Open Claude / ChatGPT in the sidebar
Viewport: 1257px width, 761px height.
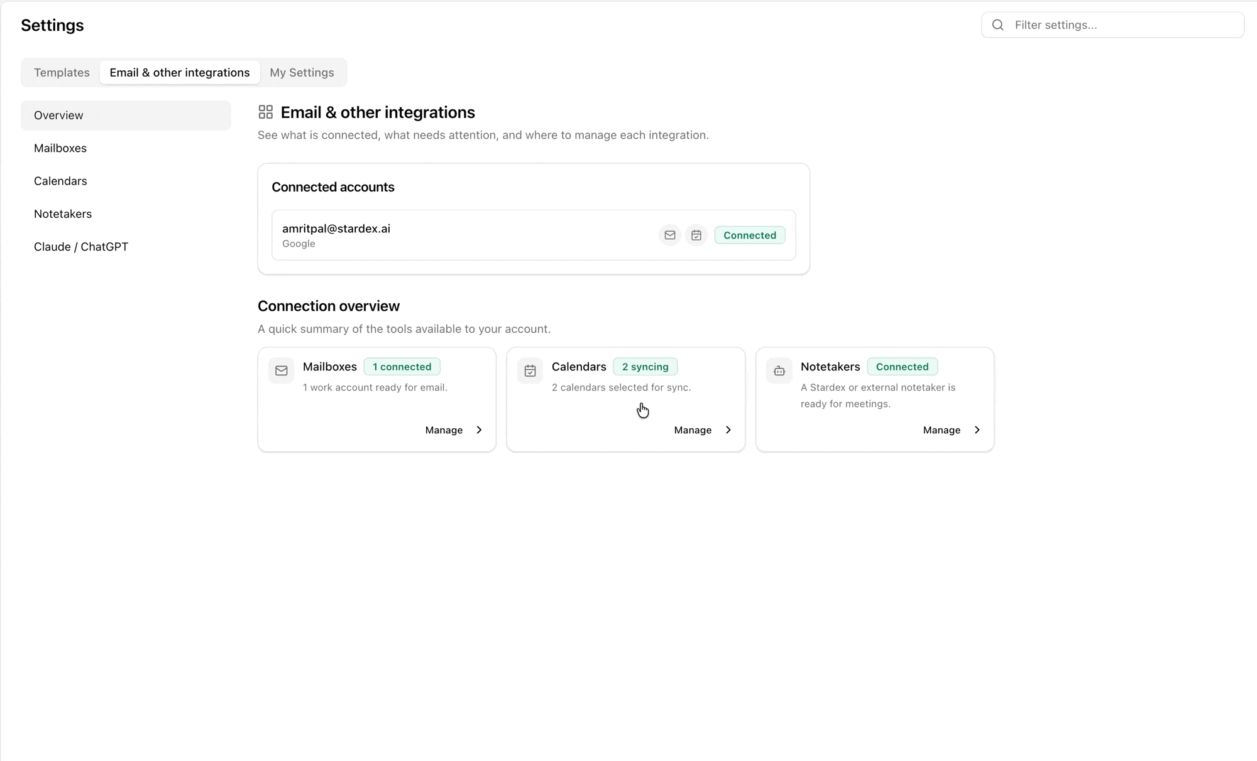pyautogui.click(x=126, y=247)
